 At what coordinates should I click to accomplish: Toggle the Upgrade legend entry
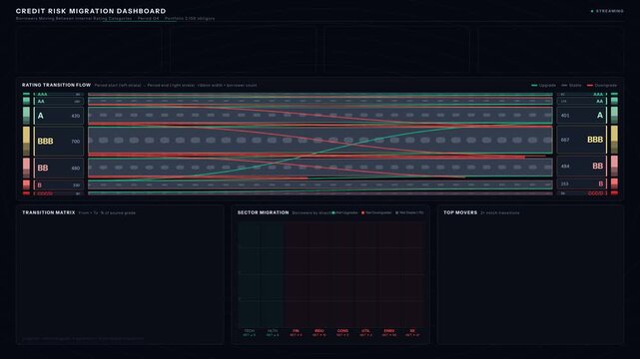click(x=544, y=85)
